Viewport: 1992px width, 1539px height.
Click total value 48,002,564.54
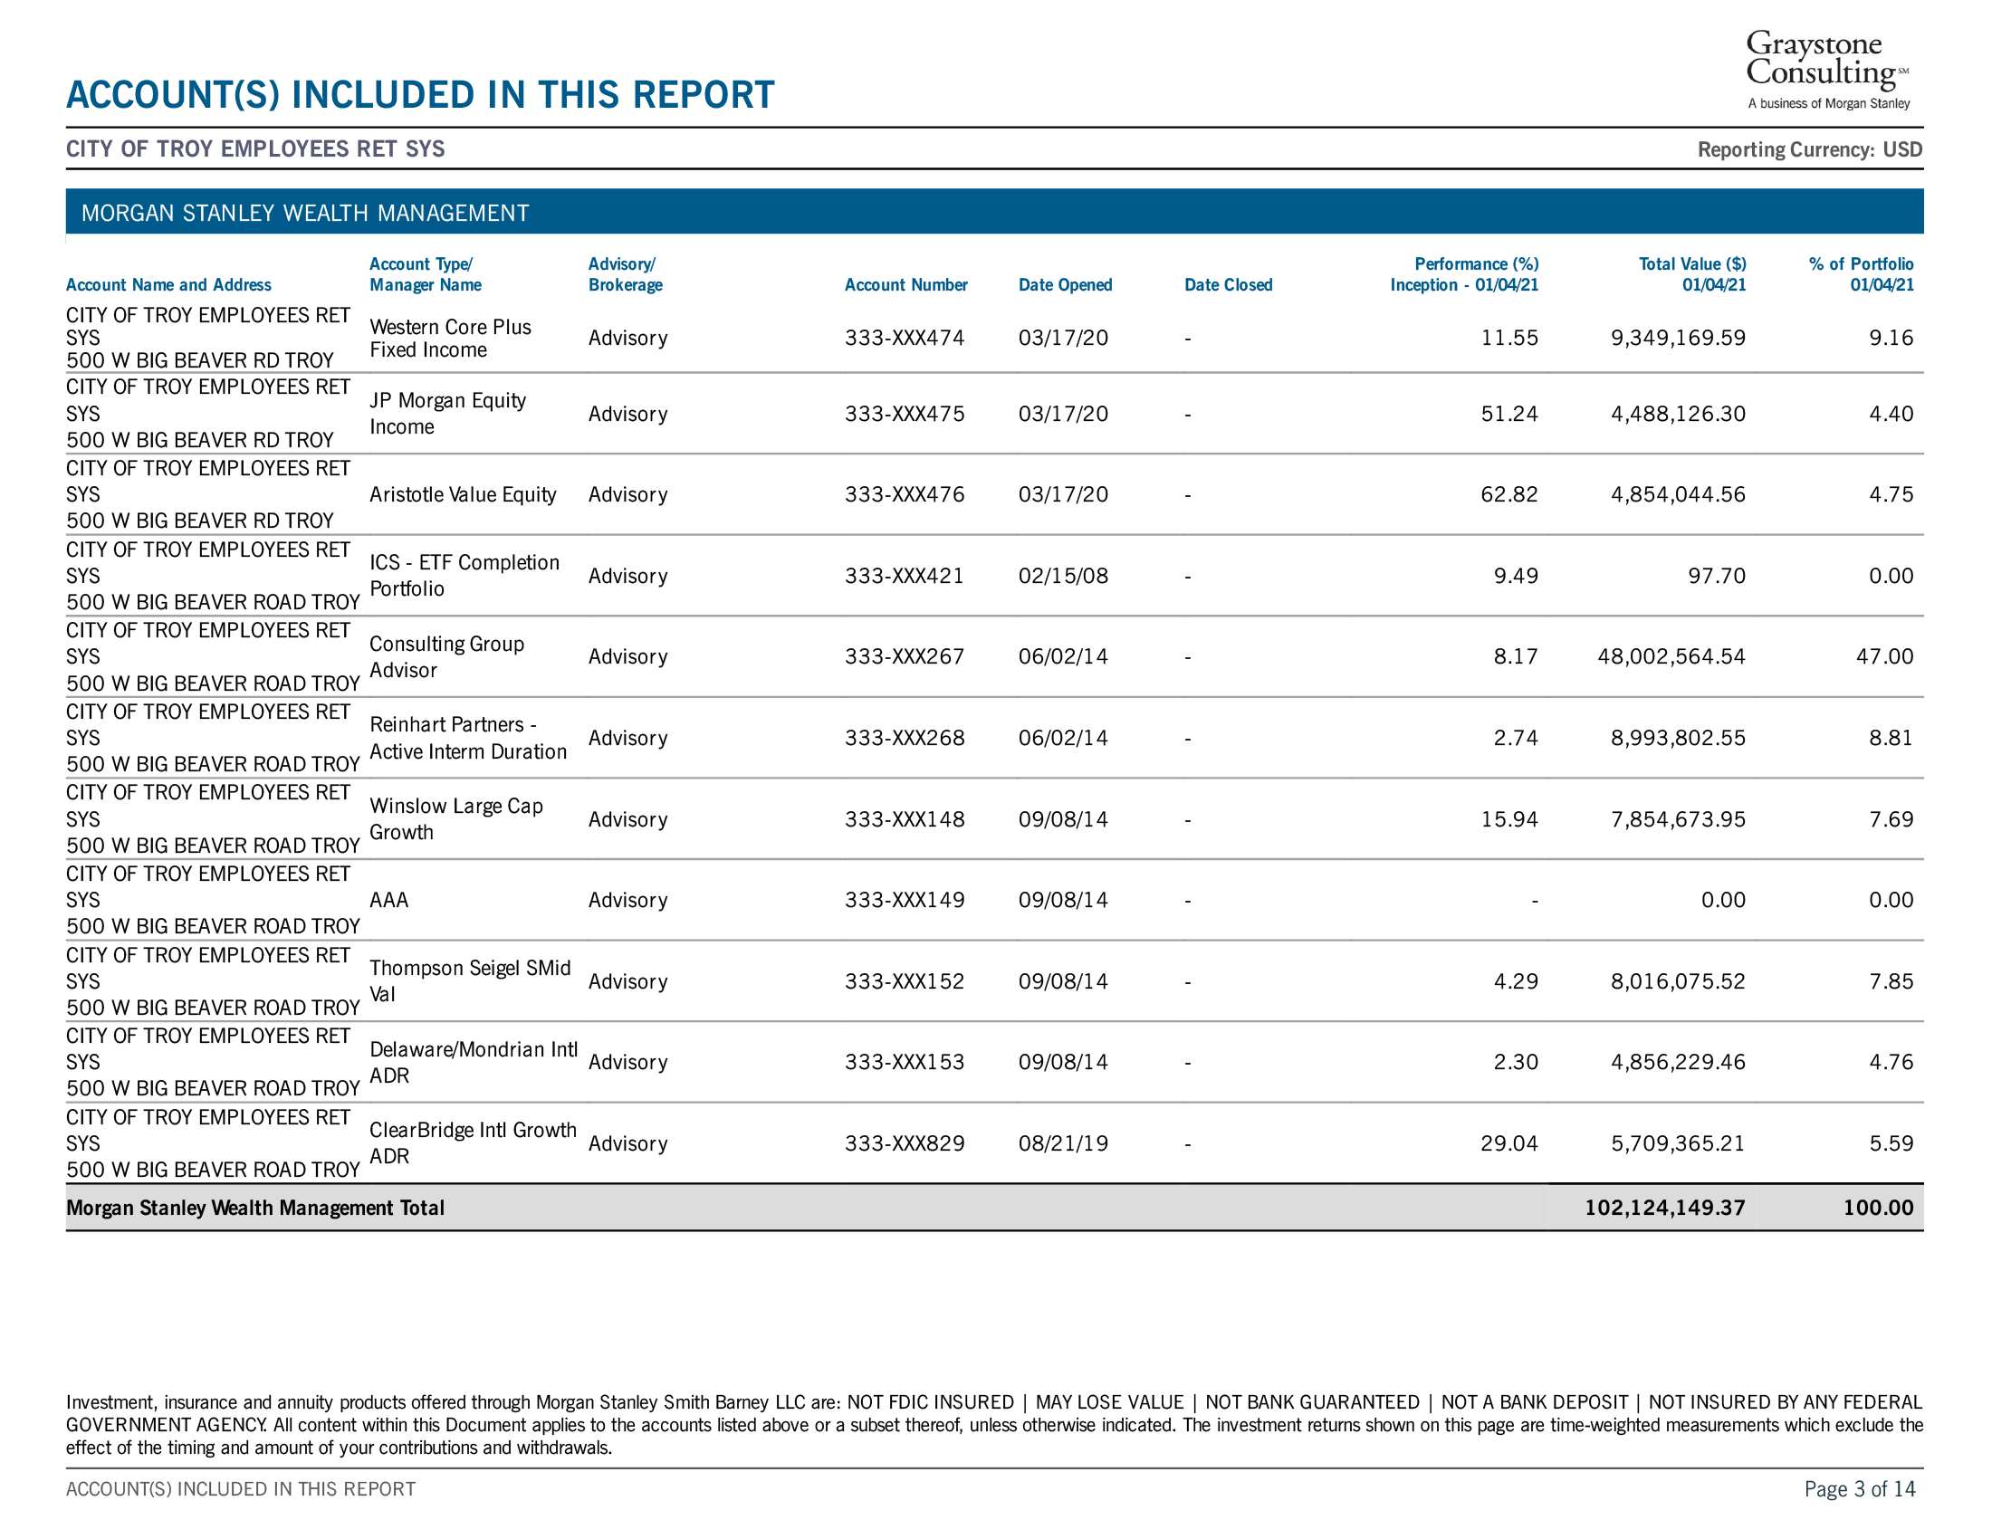(x=1671, y=656)
